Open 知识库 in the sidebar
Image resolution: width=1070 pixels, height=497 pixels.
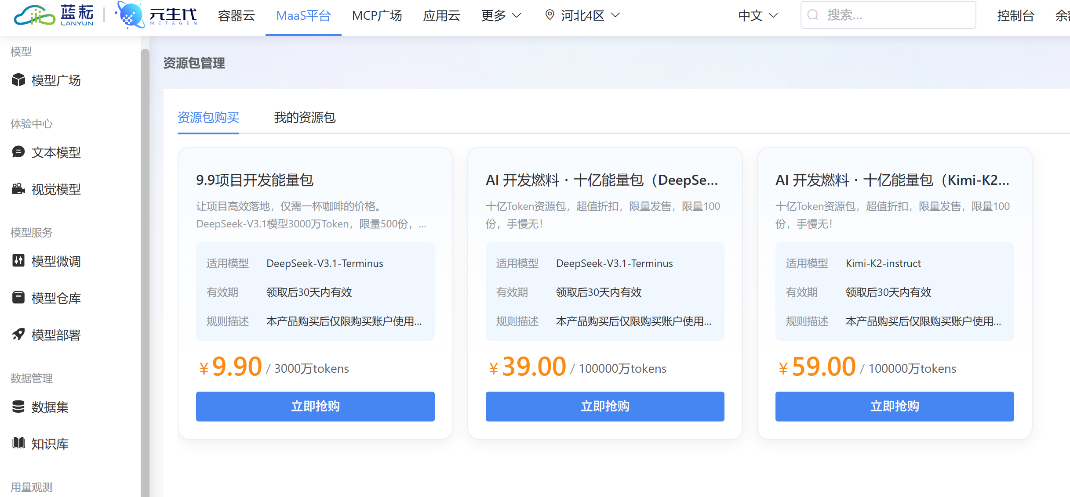point(50,444)
